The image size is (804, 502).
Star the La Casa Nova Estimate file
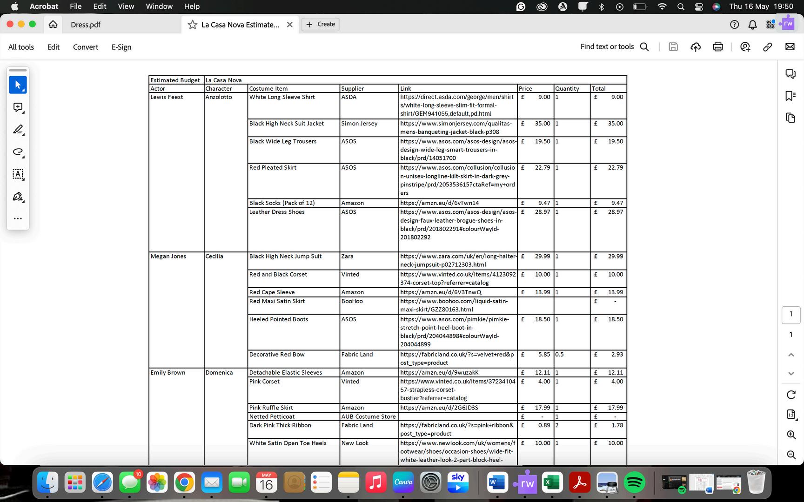click(192, 25)
